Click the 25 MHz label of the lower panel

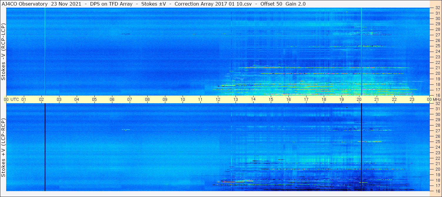click(438, 142)
